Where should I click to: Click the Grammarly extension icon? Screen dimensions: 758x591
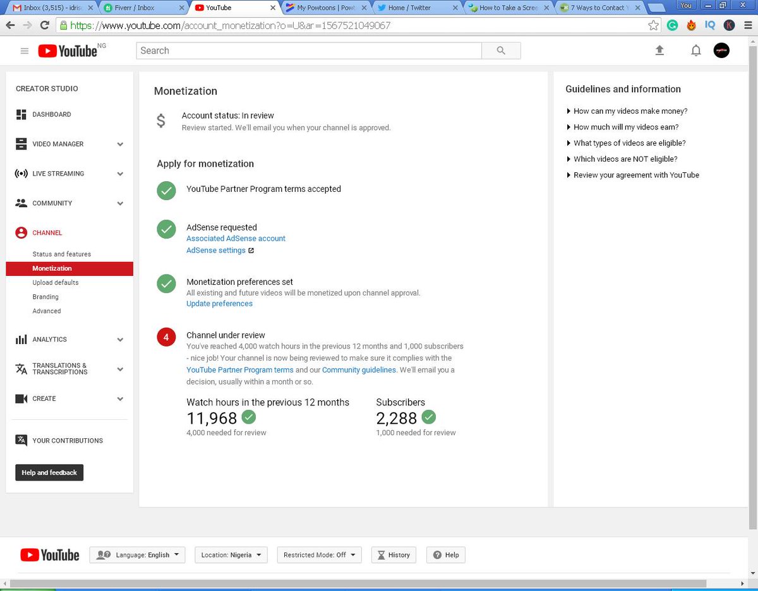673,25
